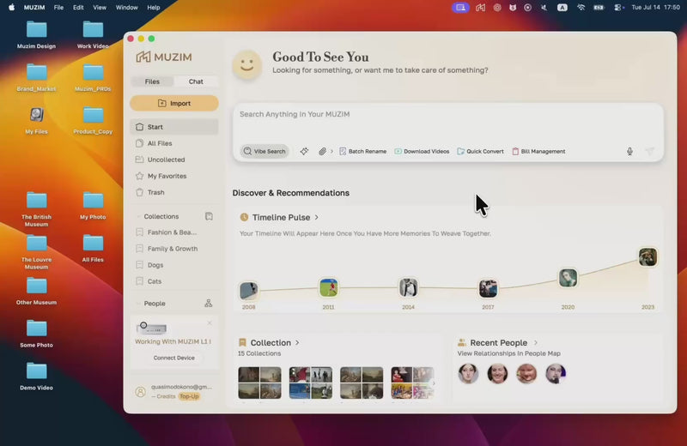Select the 2020 timeline marker
This screenshot has width=687, height=446.
tap(568, 278)
